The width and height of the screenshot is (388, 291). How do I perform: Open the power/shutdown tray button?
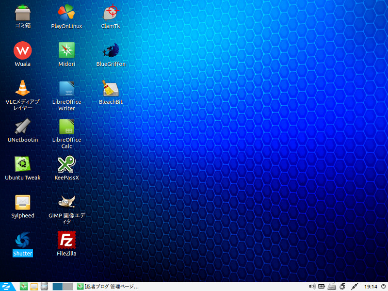pos(383,286)
